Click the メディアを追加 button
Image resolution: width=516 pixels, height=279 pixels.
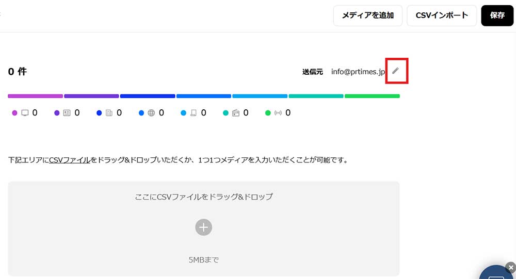coord(368,15)
